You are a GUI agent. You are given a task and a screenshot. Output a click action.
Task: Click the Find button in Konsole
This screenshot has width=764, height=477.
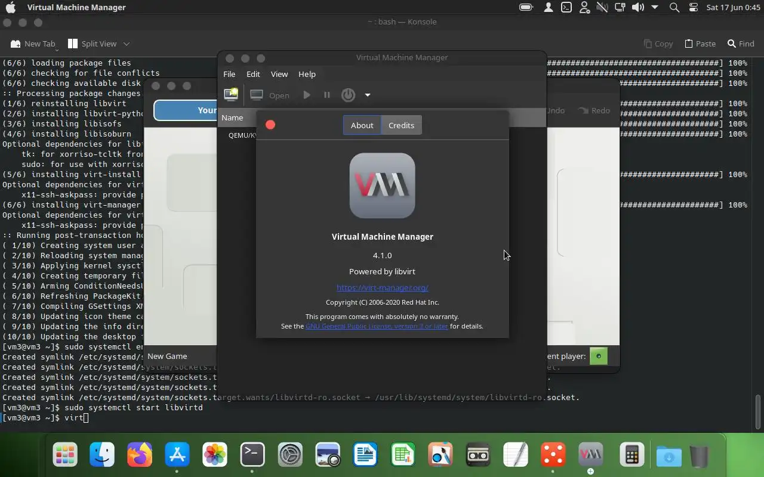741,44
